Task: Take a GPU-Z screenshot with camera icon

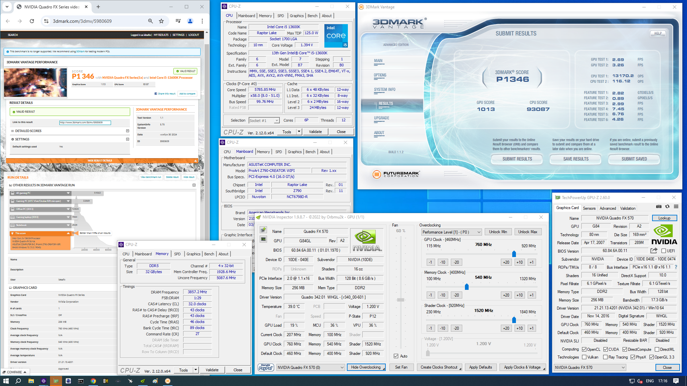Action: pyautogui.click(x=659, y=206)
